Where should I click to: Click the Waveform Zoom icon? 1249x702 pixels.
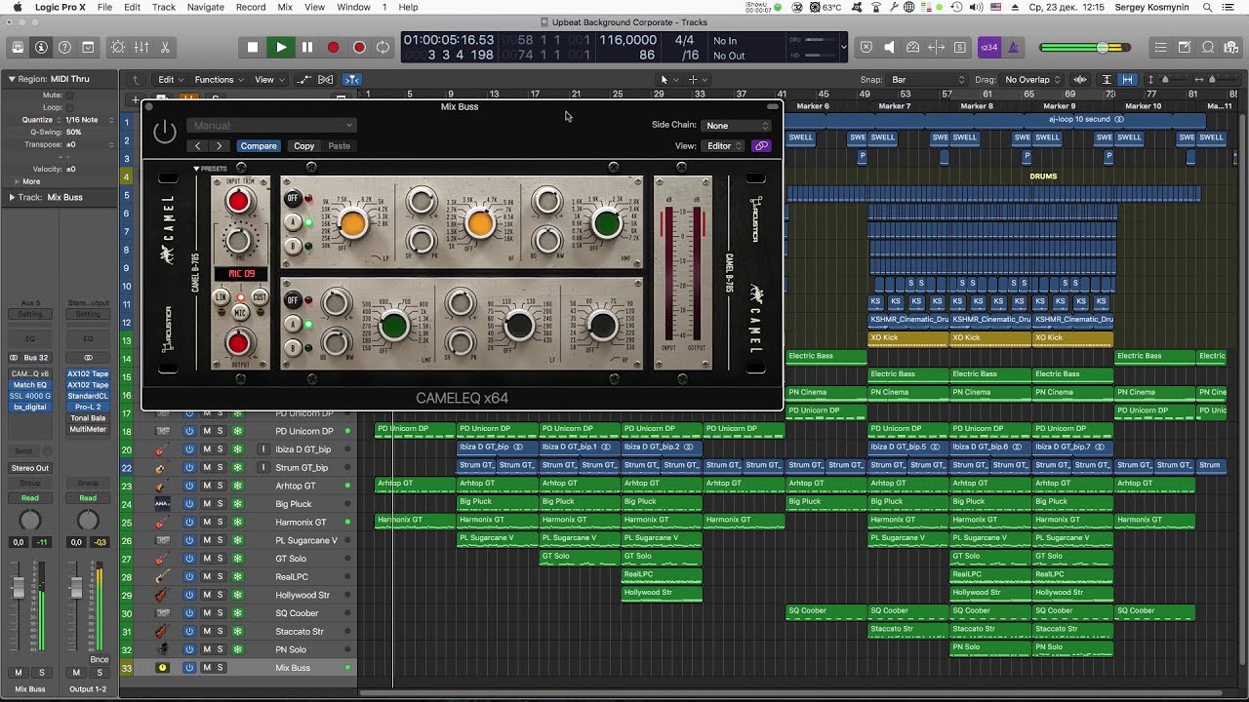[x=1080, y=80]
